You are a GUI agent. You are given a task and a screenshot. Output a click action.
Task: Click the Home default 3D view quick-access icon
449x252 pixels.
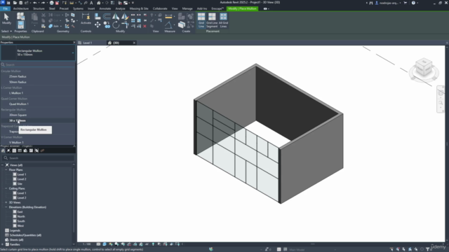(x=98, y=3)
